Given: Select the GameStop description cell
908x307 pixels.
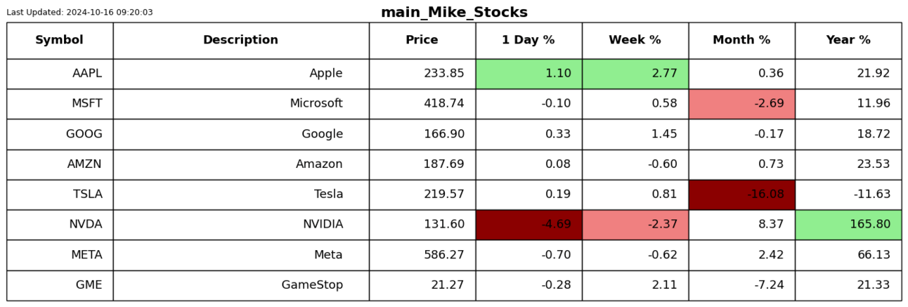Looking at the screenshot, I should pyautogui.click(x=241, y=285).
